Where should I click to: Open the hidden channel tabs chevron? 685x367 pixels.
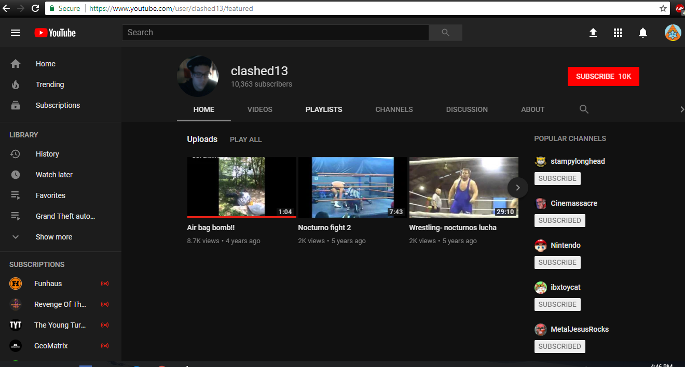pyautogui.click(x=682, y=109)
